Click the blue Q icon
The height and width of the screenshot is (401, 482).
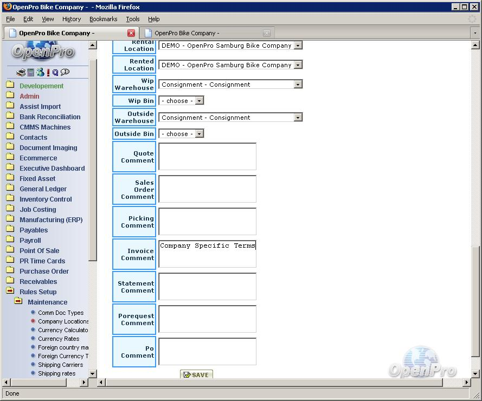55,72
